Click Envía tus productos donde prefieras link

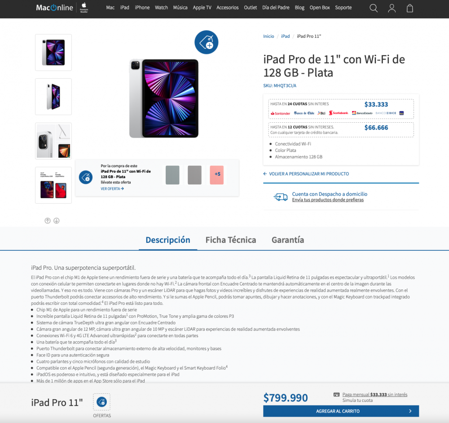[328, 200]
